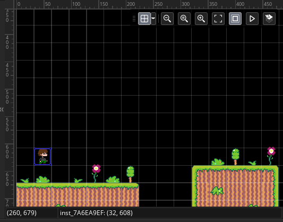The height and width of the screenshot is (222, 283).
Task: Click the toolbar's dotted grip handle
Action: pos(134,19)
